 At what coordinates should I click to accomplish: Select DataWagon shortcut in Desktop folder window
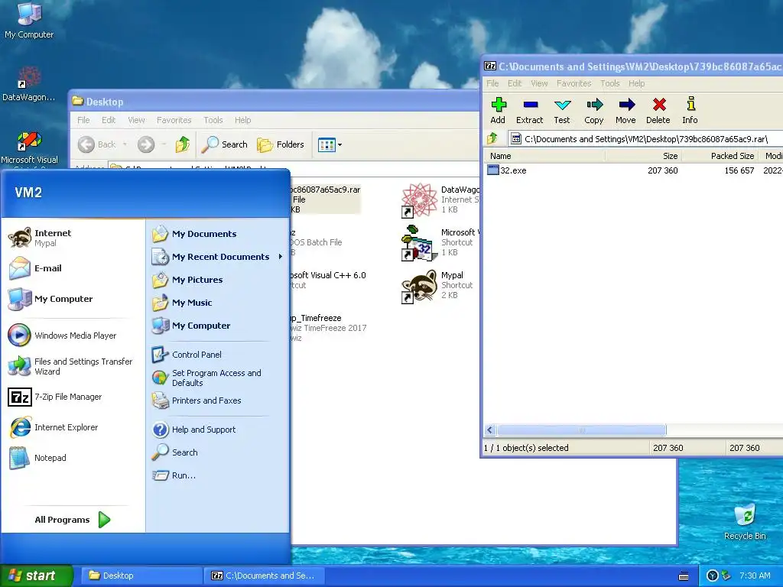(x=440, y=199)
